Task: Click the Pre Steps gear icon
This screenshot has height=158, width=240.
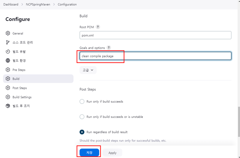Action: click(8, 70)
